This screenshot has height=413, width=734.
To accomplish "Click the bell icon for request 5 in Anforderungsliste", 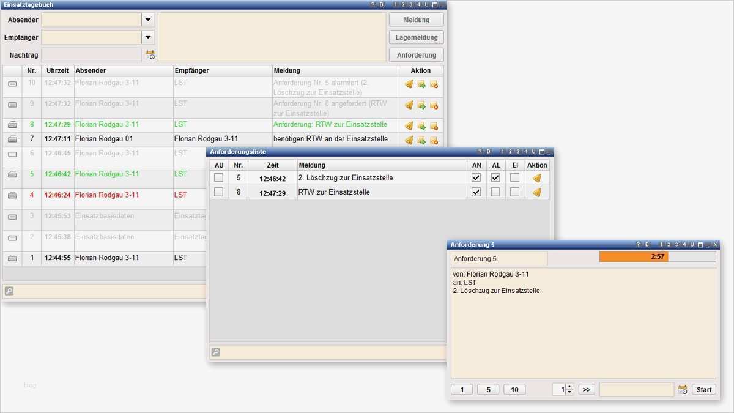I will tap(537, 178).
